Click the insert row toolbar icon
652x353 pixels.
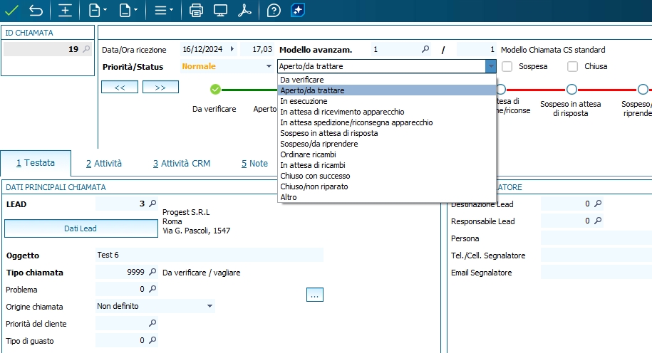[65, 11]
